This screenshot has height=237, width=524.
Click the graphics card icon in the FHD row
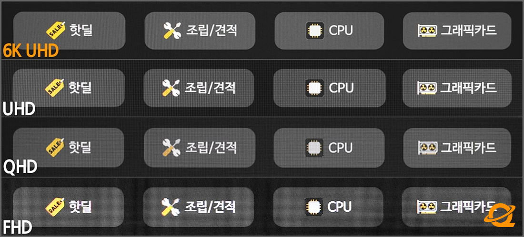(x=427, y=207)
